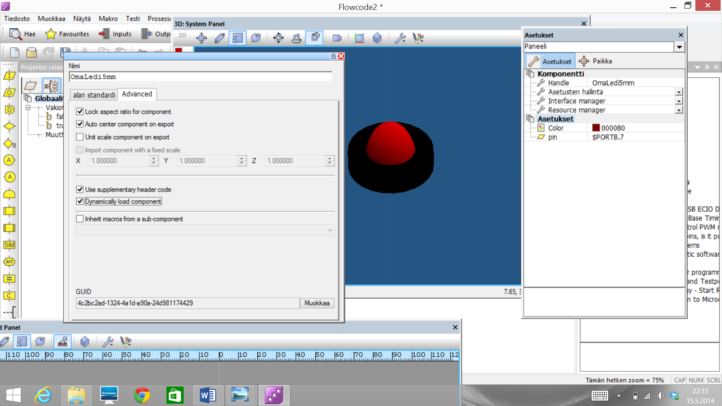Select the Input flowchart icon in the left toolbar

point(9,76)
